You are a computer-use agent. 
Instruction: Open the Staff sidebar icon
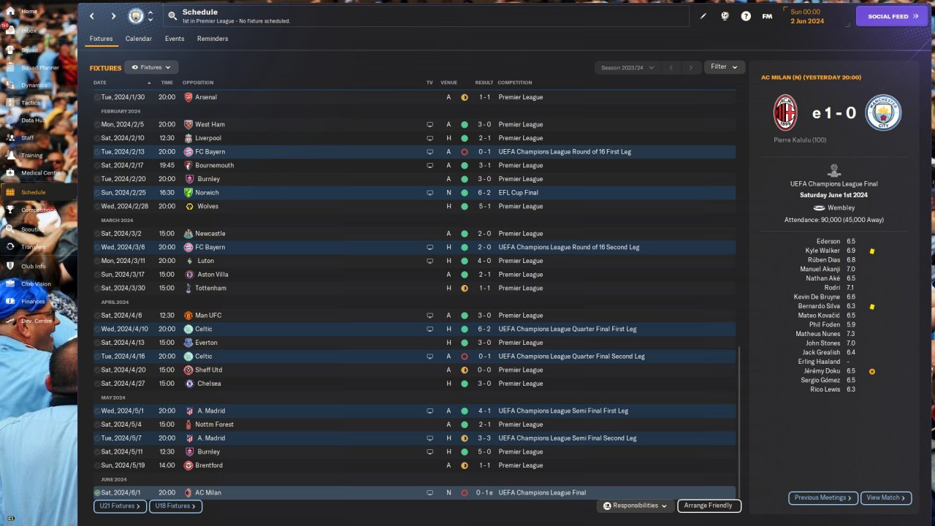point(10,137)
